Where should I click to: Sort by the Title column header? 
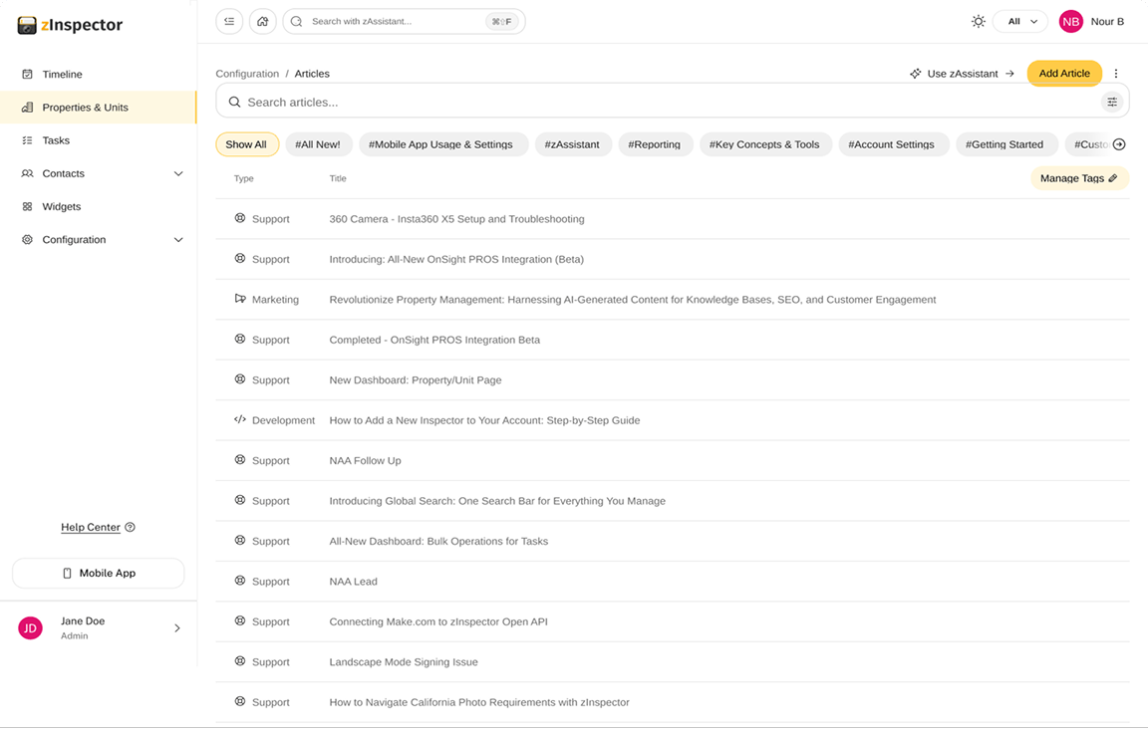pos(338,178)
